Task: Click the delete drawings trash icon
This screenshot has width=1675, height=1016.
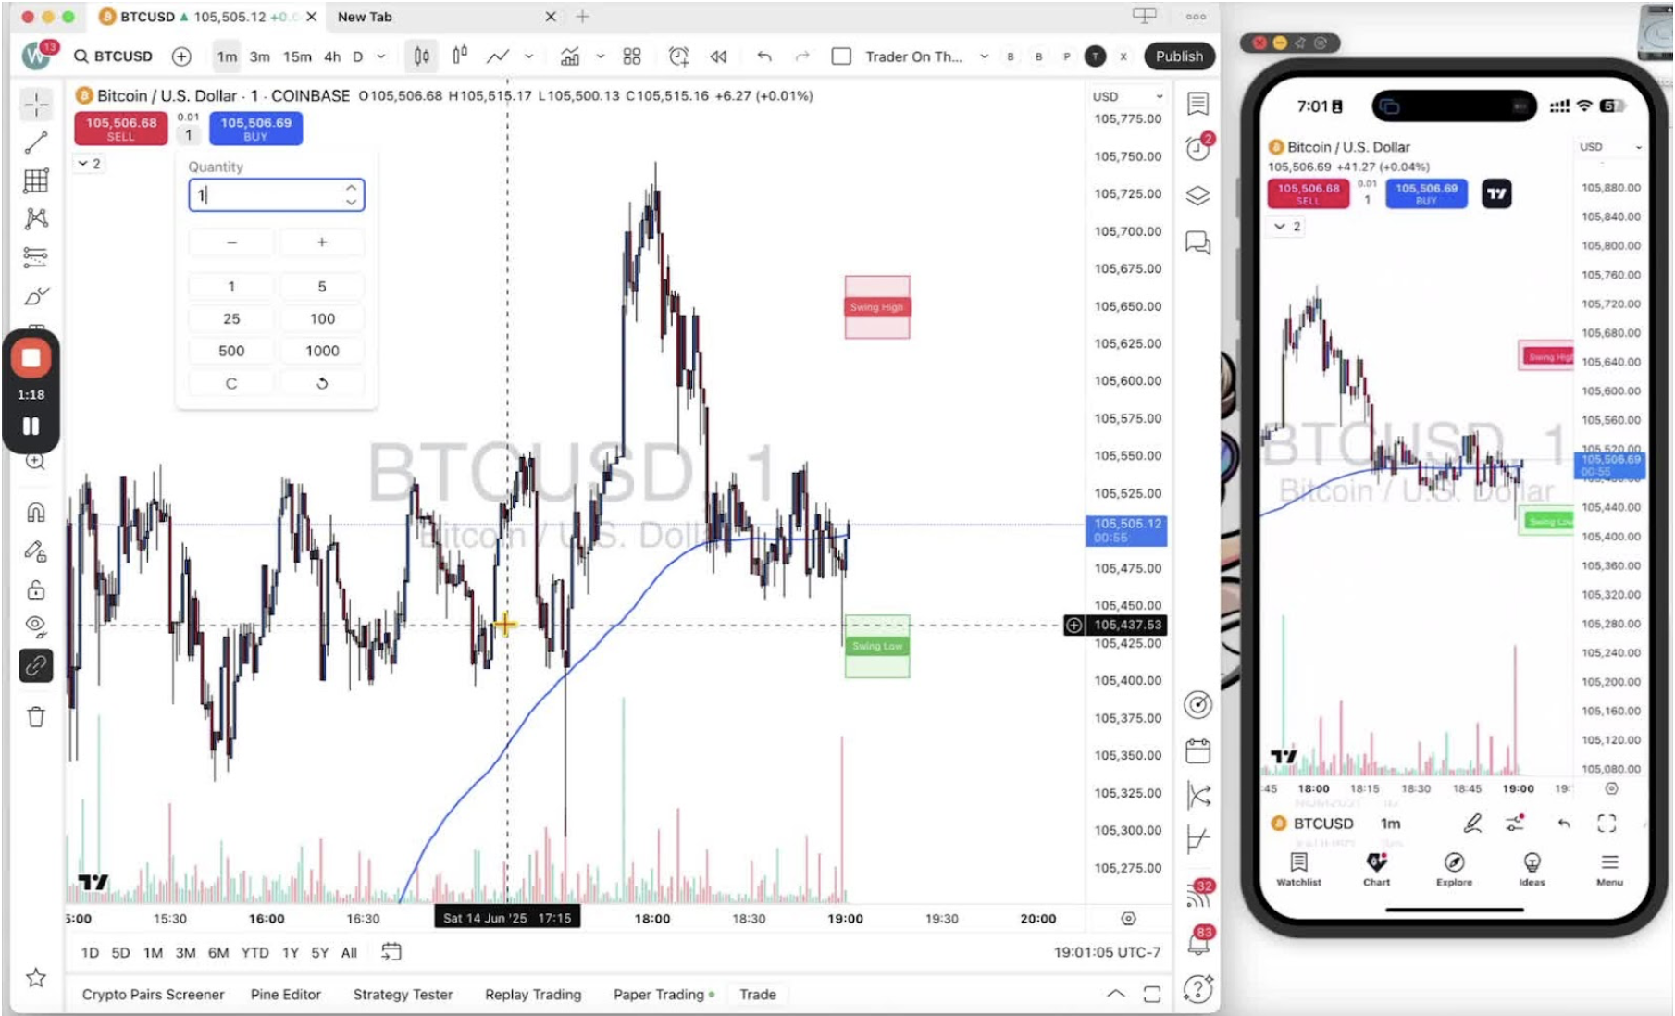Action: 36,717
